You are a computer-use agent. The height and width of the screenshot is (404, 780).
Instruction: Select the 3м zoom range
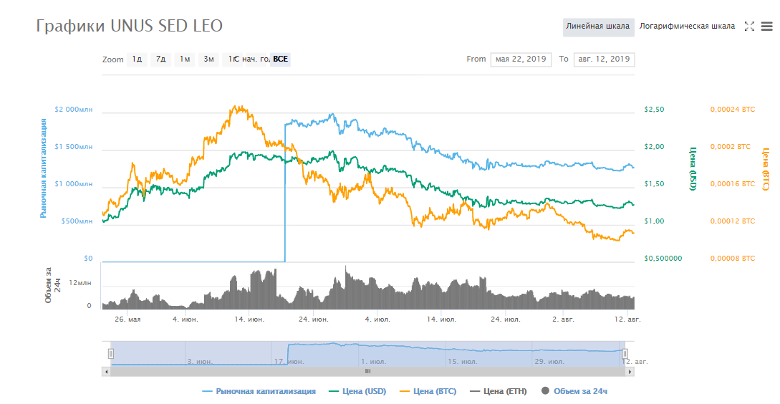pyautogui.click(x=208, y=59)
